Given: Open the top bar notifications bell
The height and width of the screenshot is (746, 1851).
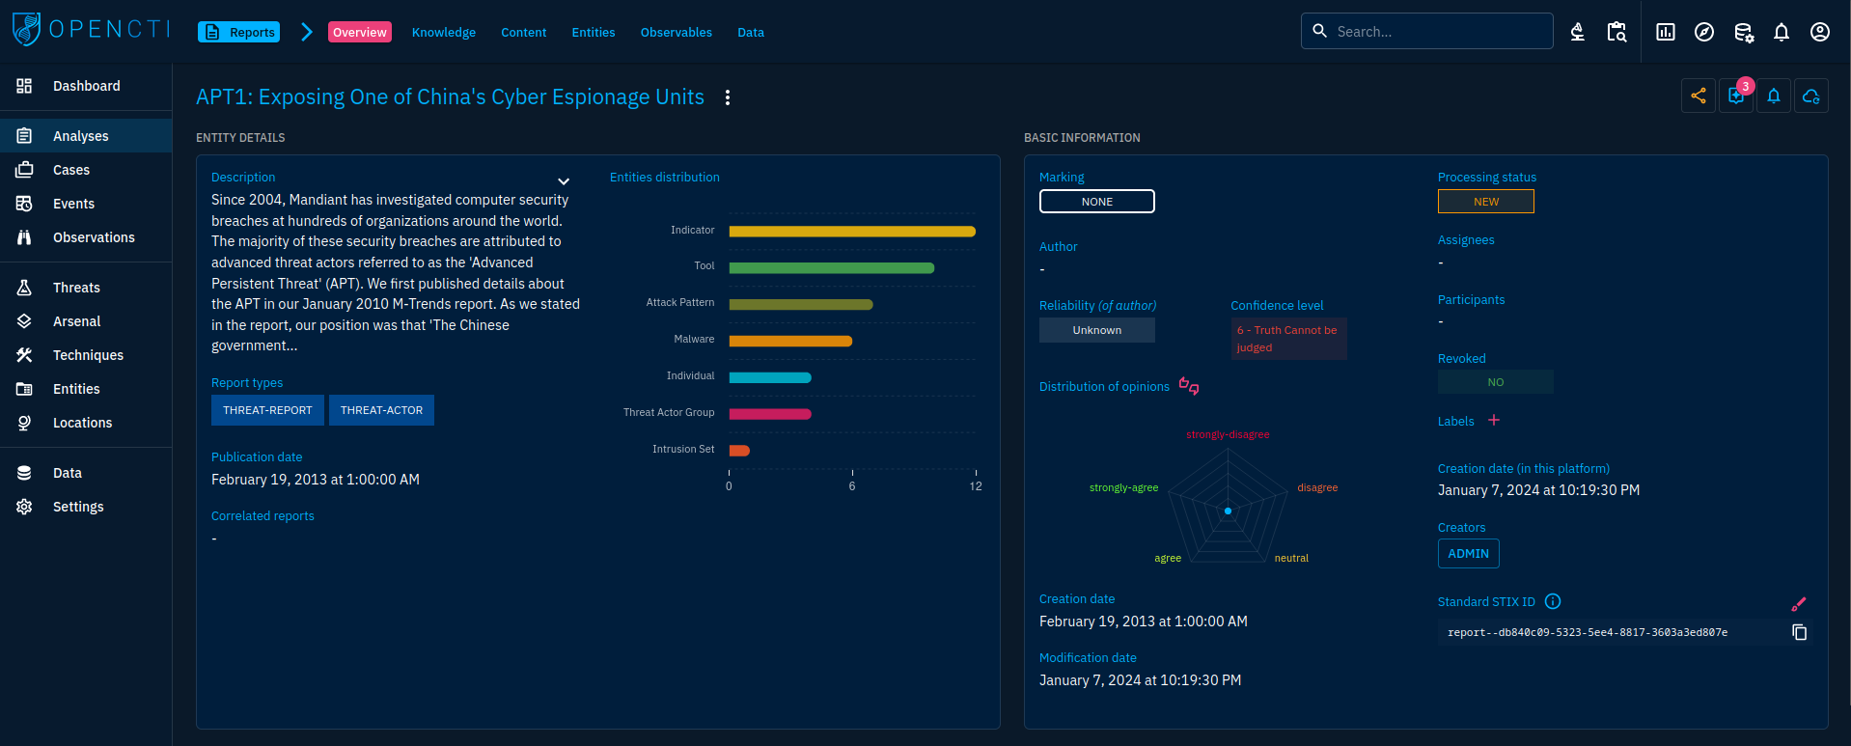Looking at the screenshot, I should (x=1782, y=32).
